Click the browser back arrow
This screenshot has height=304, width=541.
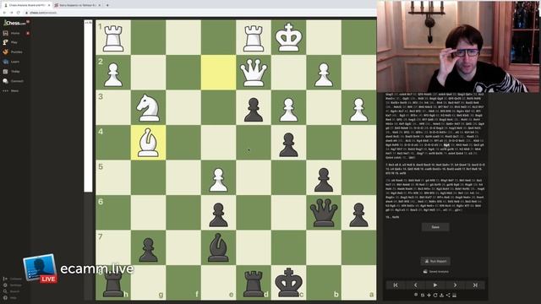click(x=4, y=13)
